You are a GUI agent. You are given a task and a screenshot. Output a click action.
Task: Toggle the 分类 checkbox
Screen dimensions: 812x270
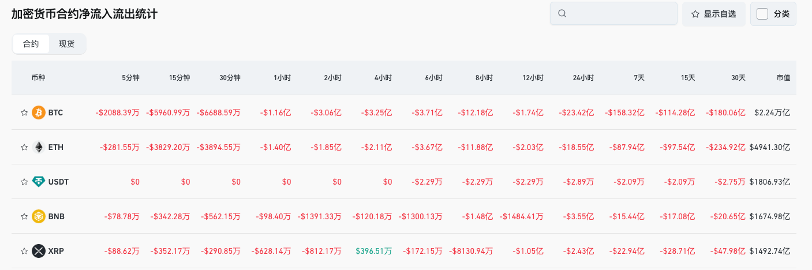click(x=762, y=14)
